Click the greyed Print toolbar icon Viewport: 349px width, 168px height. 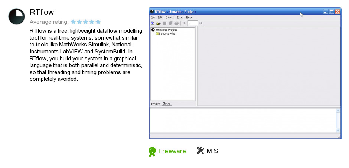tap(176, 23)
